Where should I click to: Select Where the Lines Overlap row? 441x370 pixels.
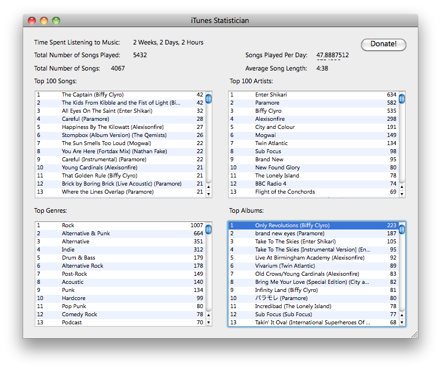[x=120, y=192]
